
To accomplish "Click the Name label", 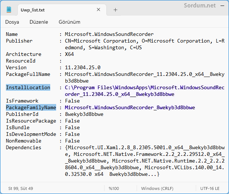I will tap(12, 34).
